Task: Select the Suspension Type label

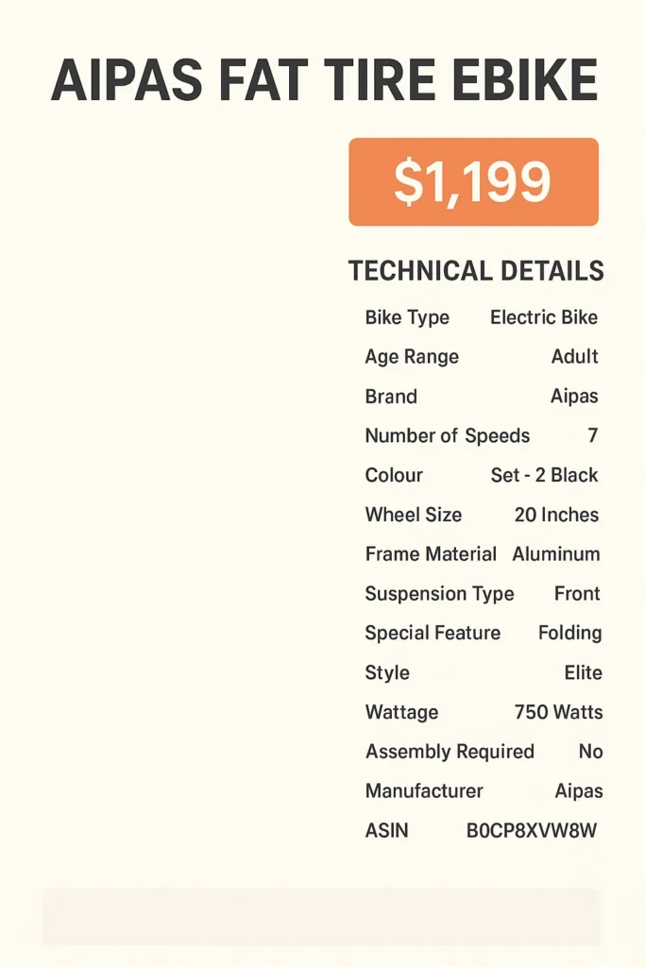Action: [x=439, y=594]
